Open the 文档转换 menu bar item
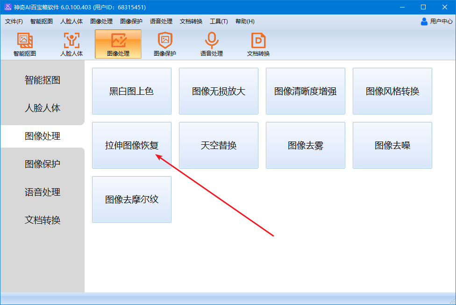Image resolution: width=456 pixels, height=305 pixels. [x=191, y=21]
